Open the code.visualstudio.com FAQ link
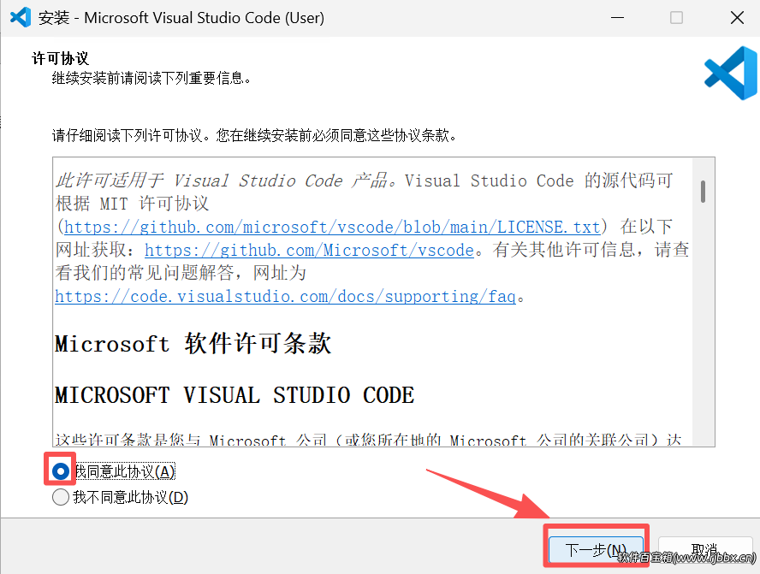Viewport: 760px width, 574px height. pyautogui.click(x=285, y=296)
